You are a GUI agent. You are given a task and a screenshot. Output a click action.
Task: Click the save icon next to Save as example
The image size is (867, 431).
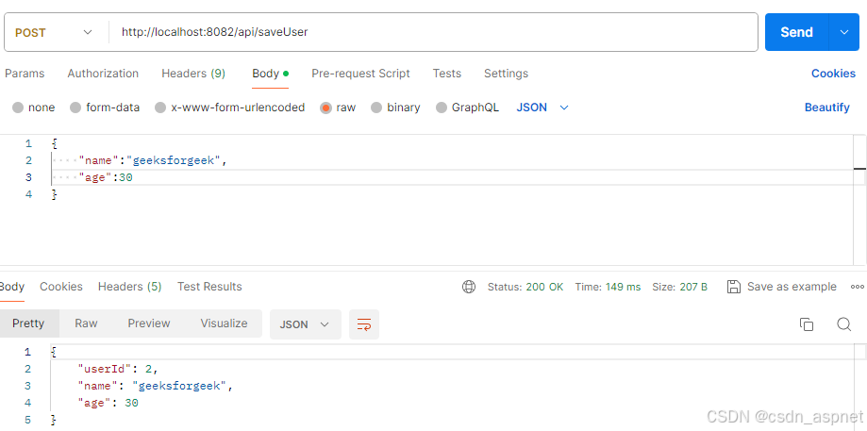tap(734, 287)
